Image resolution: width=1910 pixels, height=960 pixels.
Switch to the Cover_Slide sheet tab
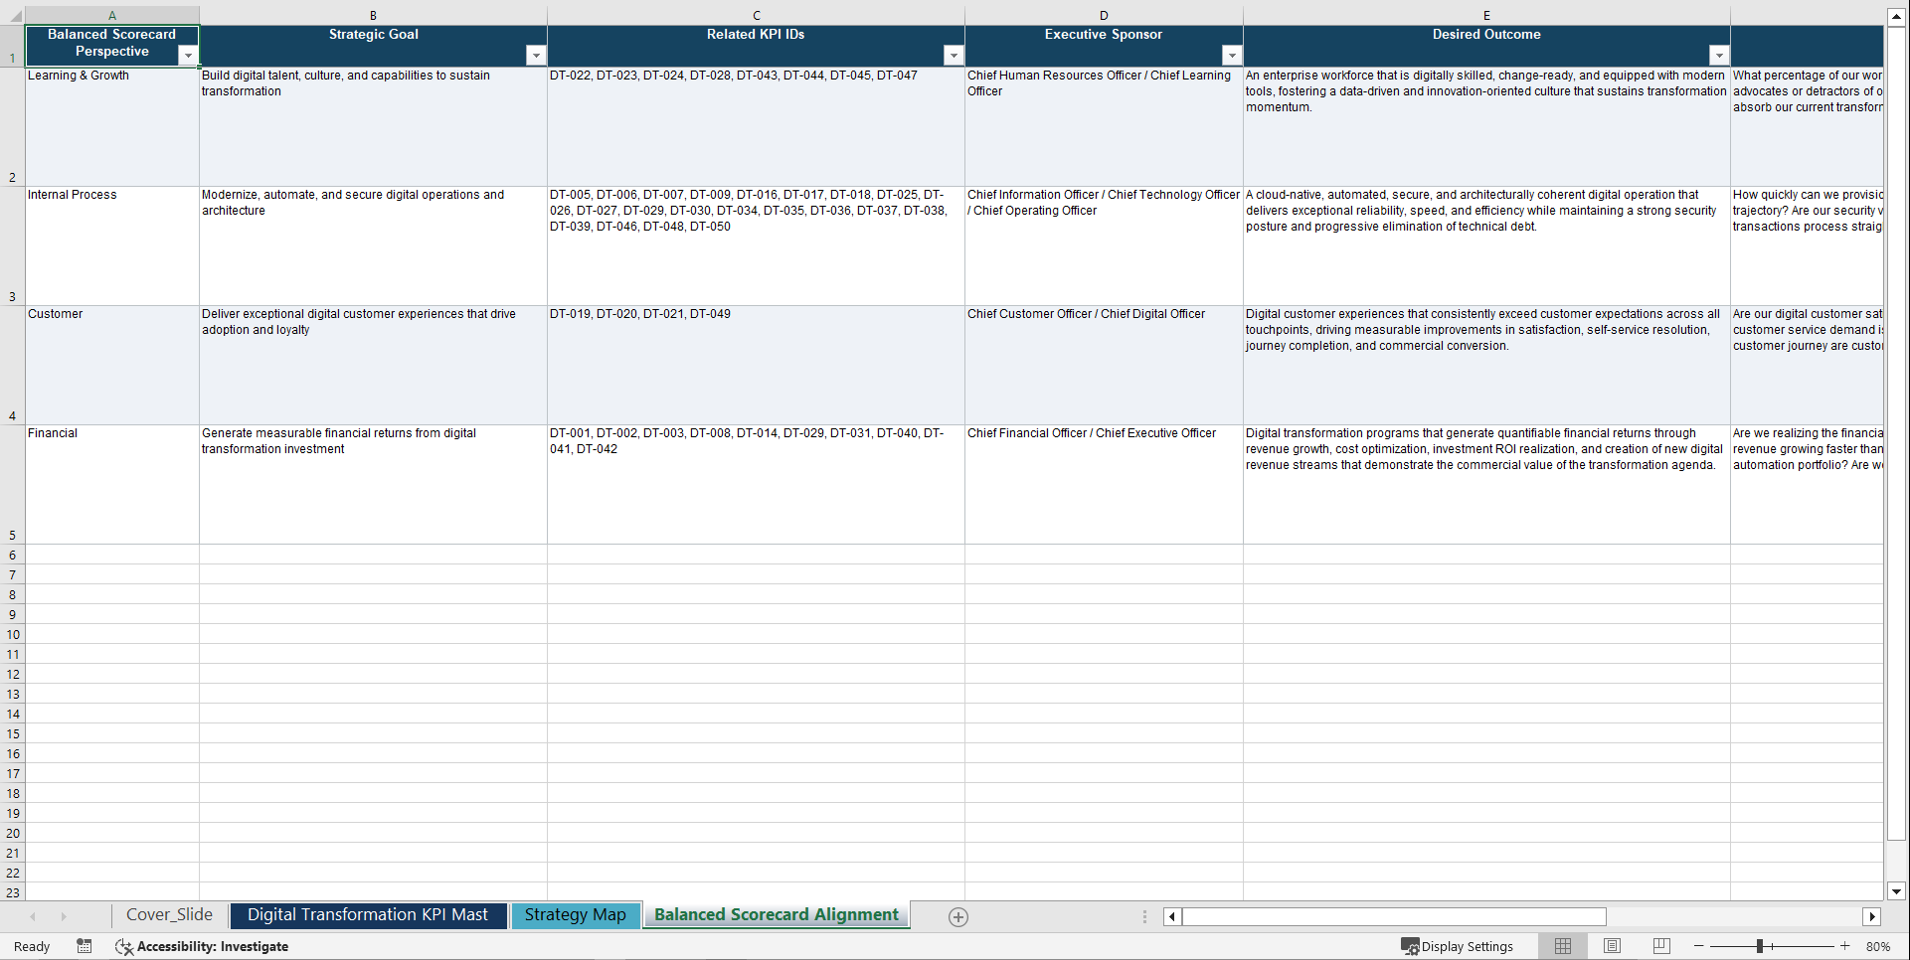(169, 915)
